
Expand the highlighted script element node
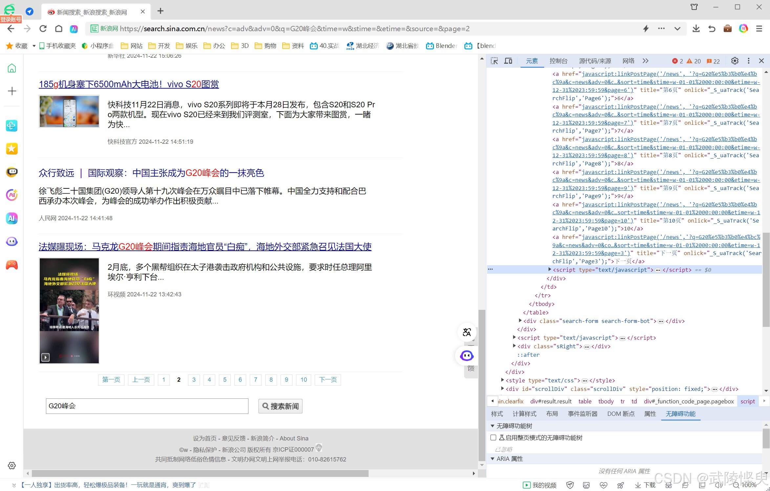point(549,269)
